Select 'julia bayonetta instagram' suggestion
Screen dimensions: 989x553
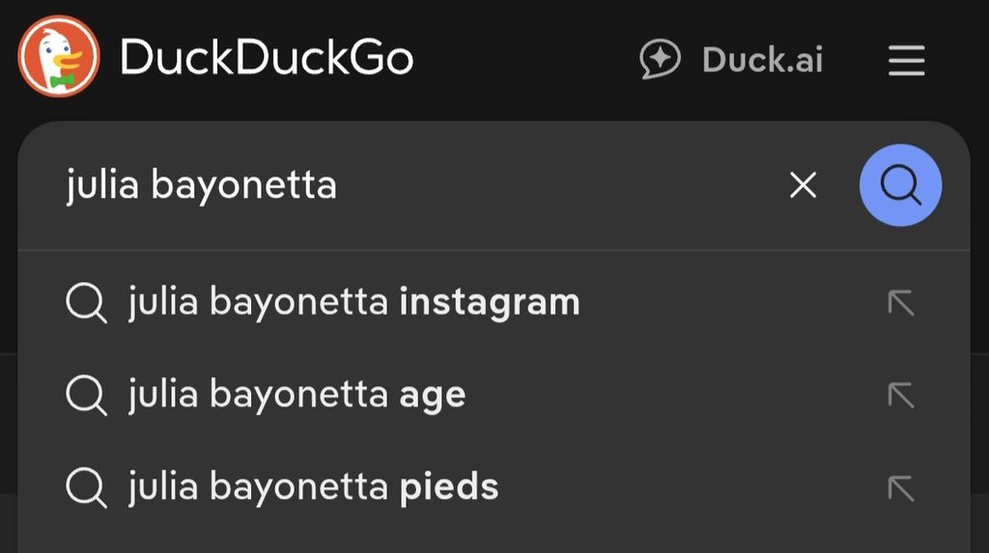tap(353, 304)
